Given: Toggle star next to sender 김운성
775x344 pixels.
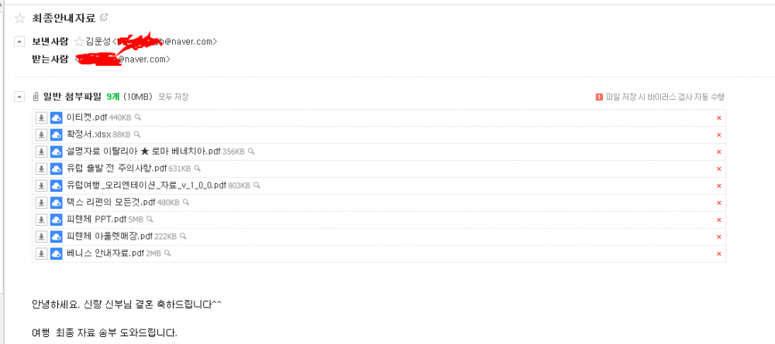Looking at the screenshot, I should [79, 42].
